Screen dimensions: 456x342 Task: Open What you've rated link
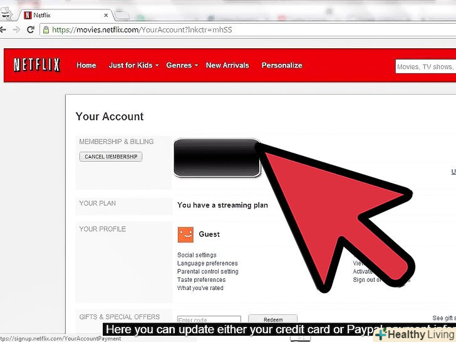(x=200, y=288)
